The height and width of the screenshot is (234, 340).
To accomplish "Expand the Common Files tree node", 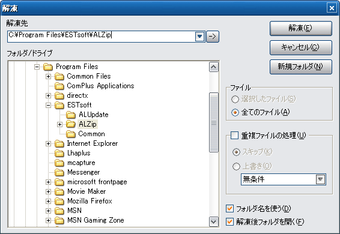I will (x=48, y=76).
